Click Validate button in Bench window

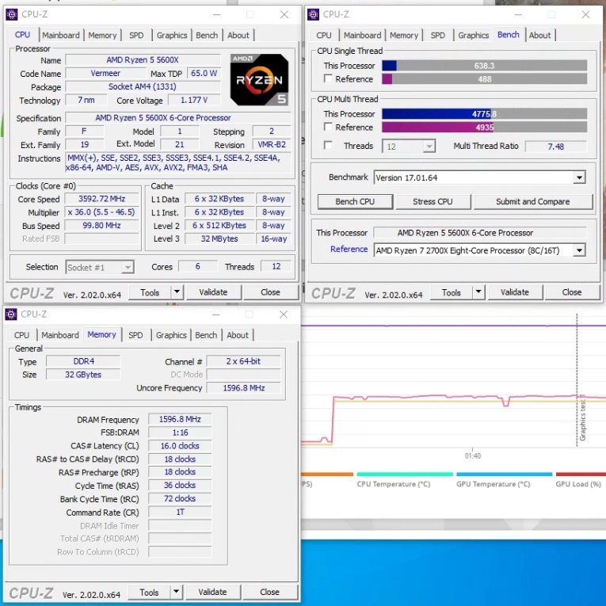pos(515,292)
